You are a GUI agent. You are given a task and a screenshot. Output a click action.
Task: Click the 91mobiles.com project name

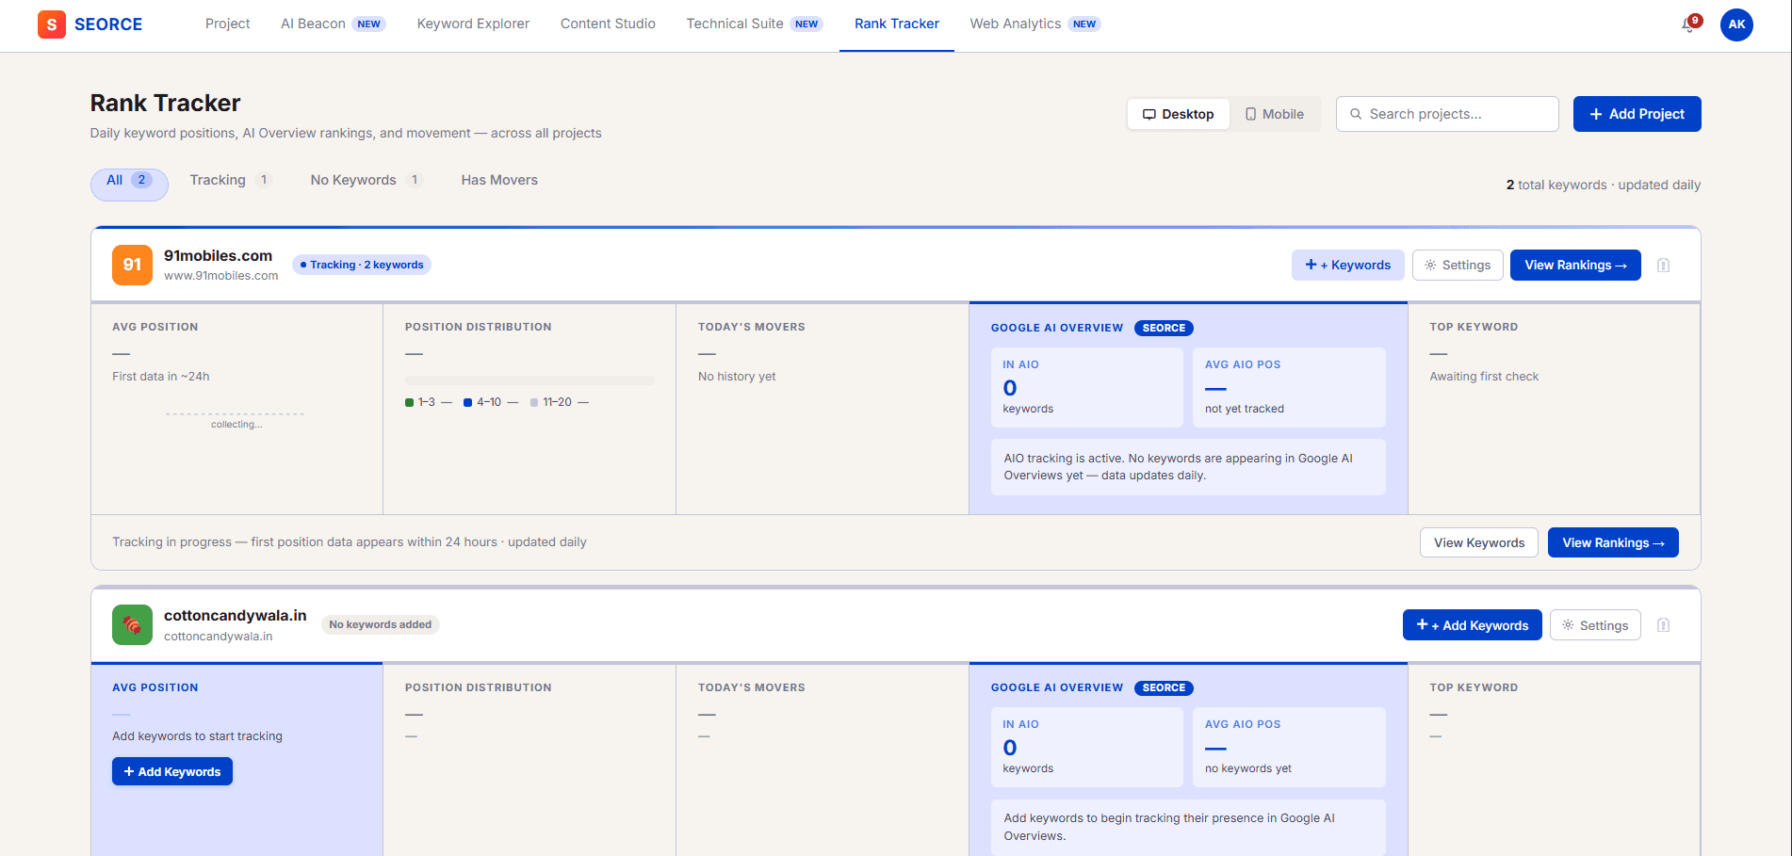click(x=218, y=255)
